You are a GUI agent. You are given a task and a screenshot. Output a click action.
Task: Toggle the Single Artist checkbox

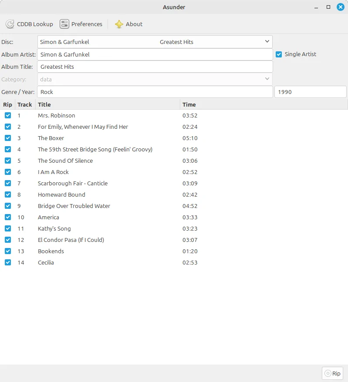[279, 54]
